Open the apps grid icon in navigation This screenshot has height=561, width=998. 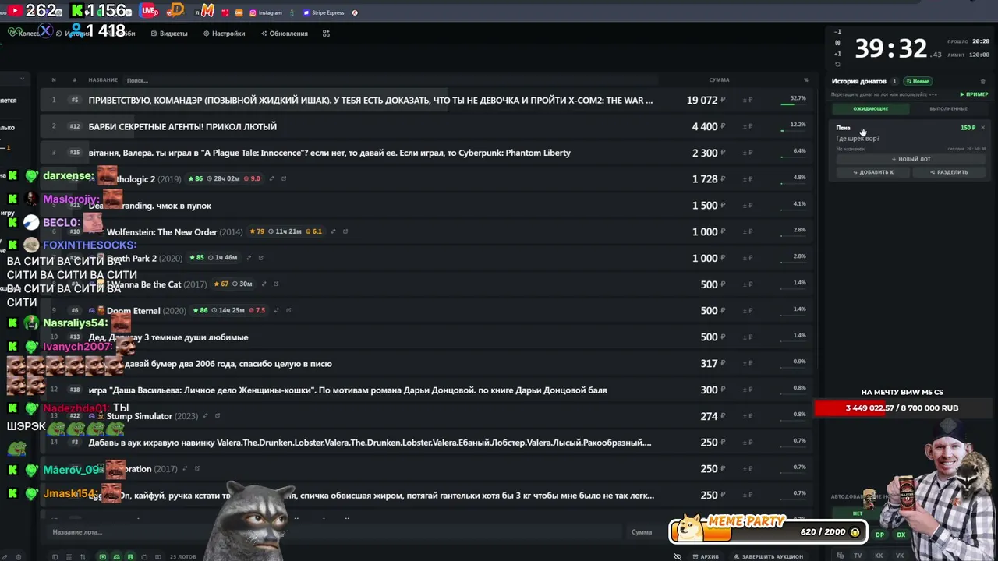[x=326, y=34]
